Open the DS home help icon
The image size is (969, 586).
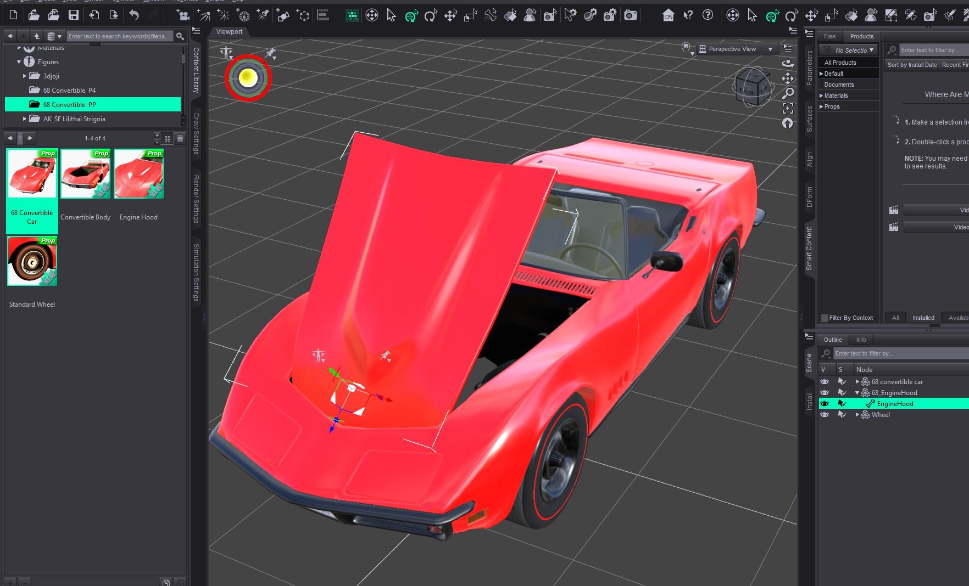(x=668, y=15)
